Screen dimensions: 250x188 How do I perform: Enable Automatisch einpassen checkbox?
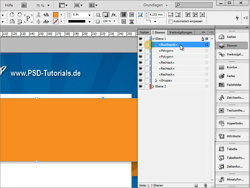coord(170,21)
